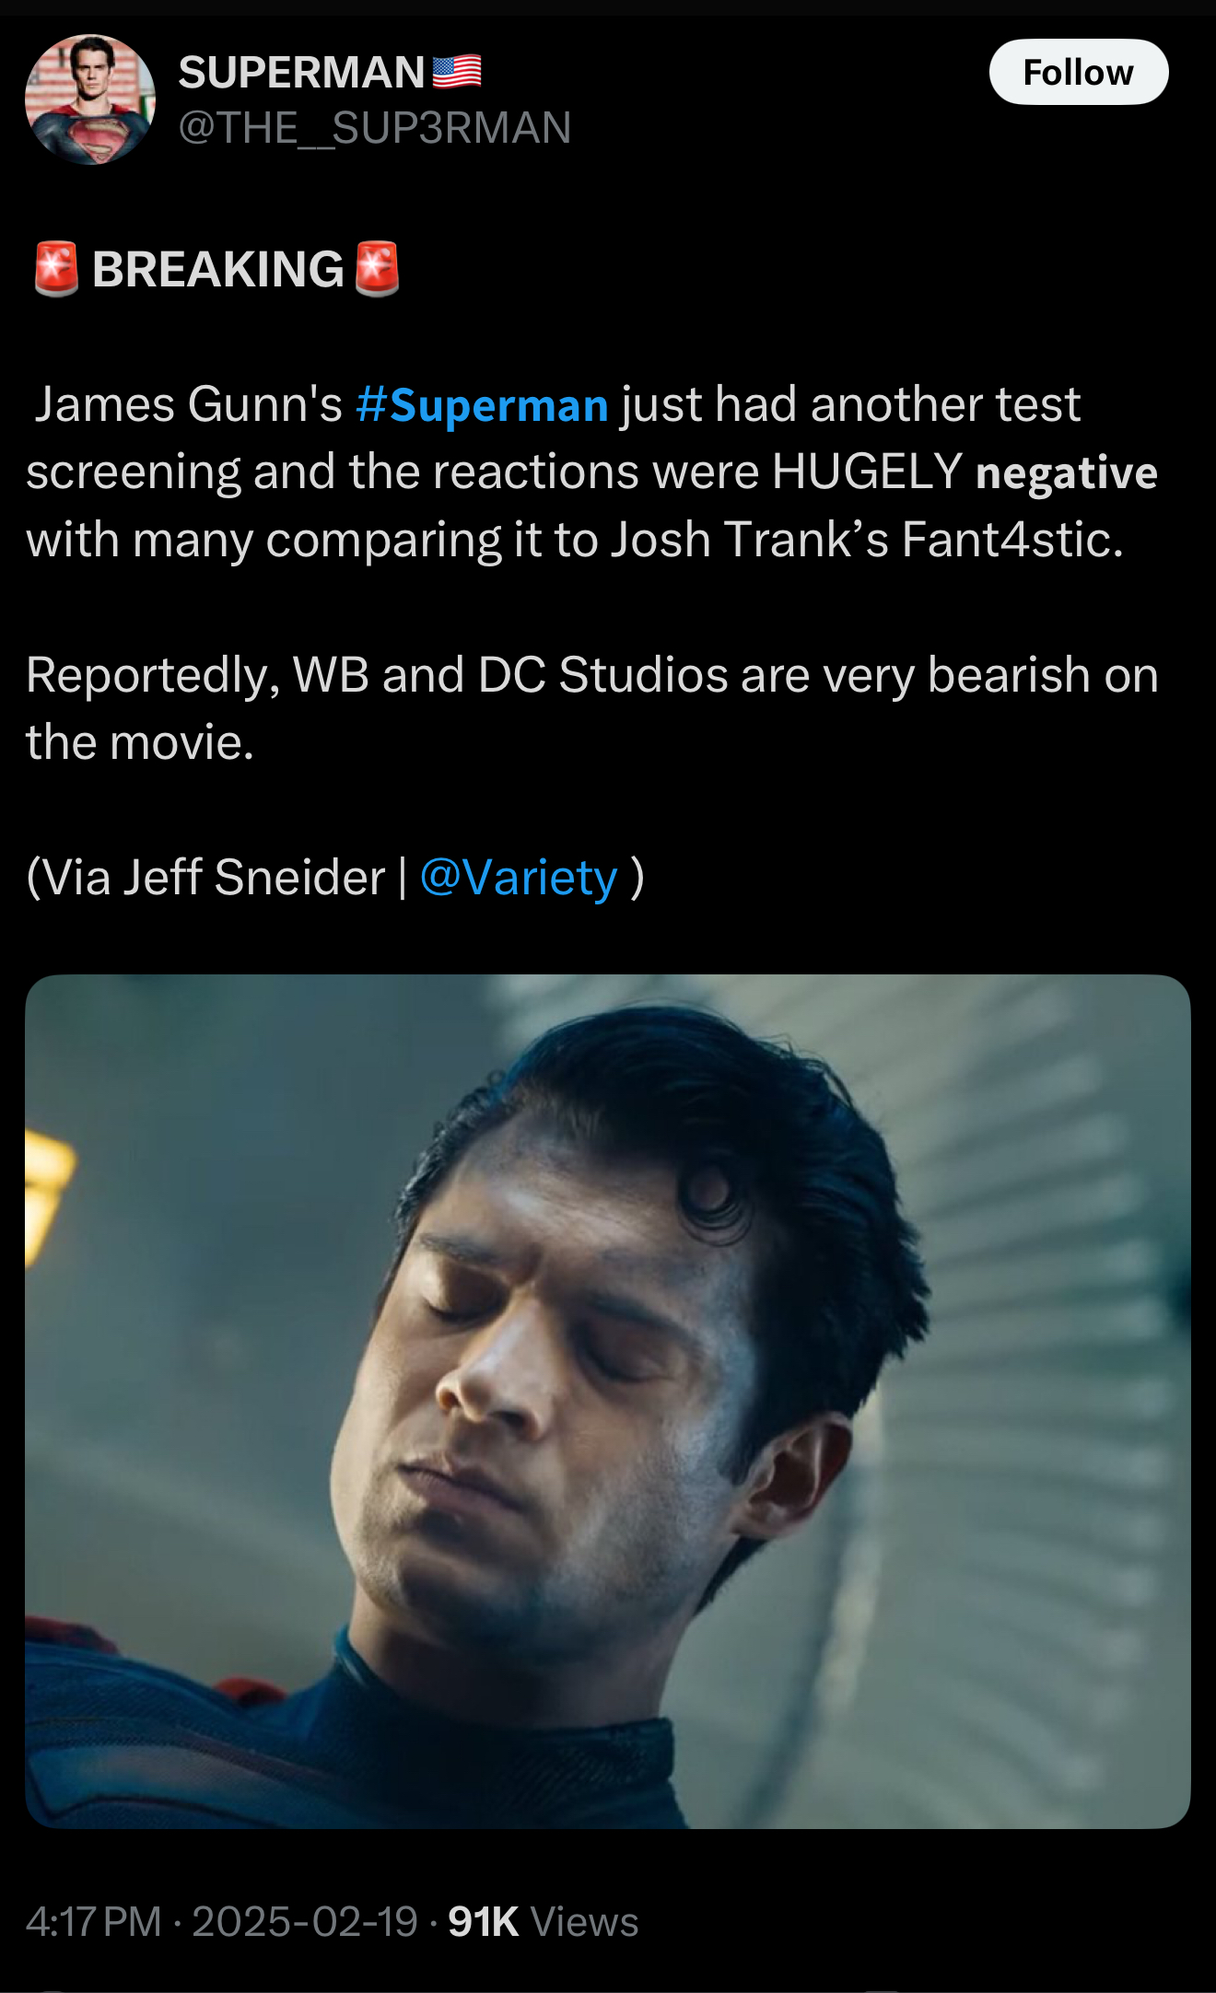Click the Via Jeff Sneider credit text
This screenshot has height=1993, width=1216.
coord(205,878)
